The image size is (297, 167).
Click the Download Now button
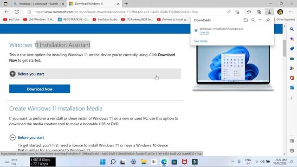39,89
